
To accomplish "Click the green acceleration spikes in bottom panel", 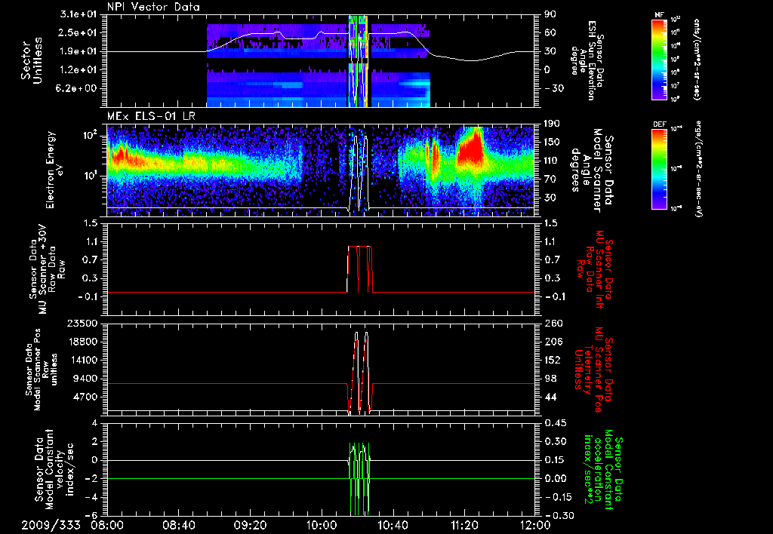I will coord(359,478).
